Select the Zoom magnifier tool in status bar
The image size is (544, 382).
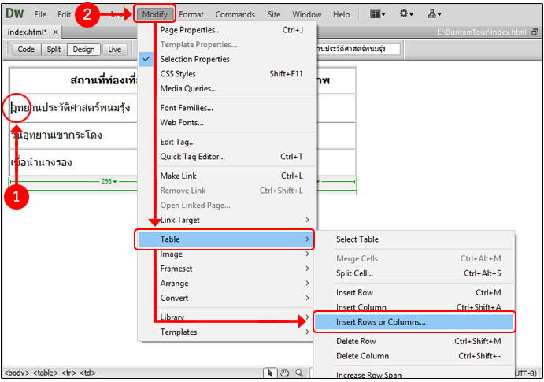[x=299, y=373]
